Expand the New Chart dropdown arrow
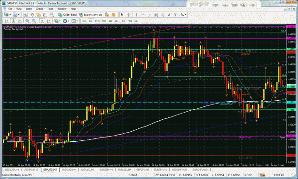 click(x=10, y=15)
